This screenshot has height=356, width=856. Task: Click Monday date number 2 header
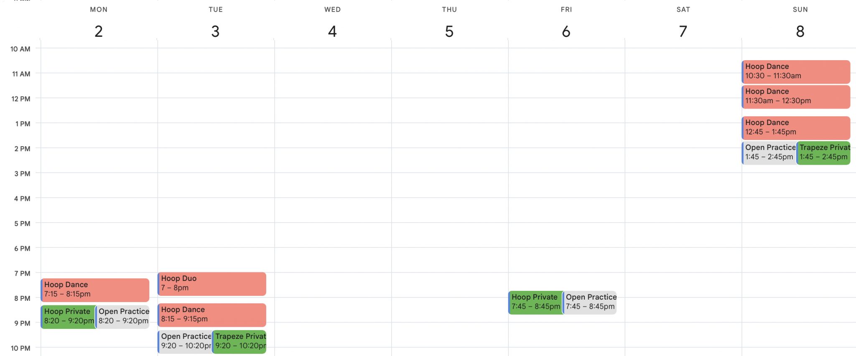[99, 31]
